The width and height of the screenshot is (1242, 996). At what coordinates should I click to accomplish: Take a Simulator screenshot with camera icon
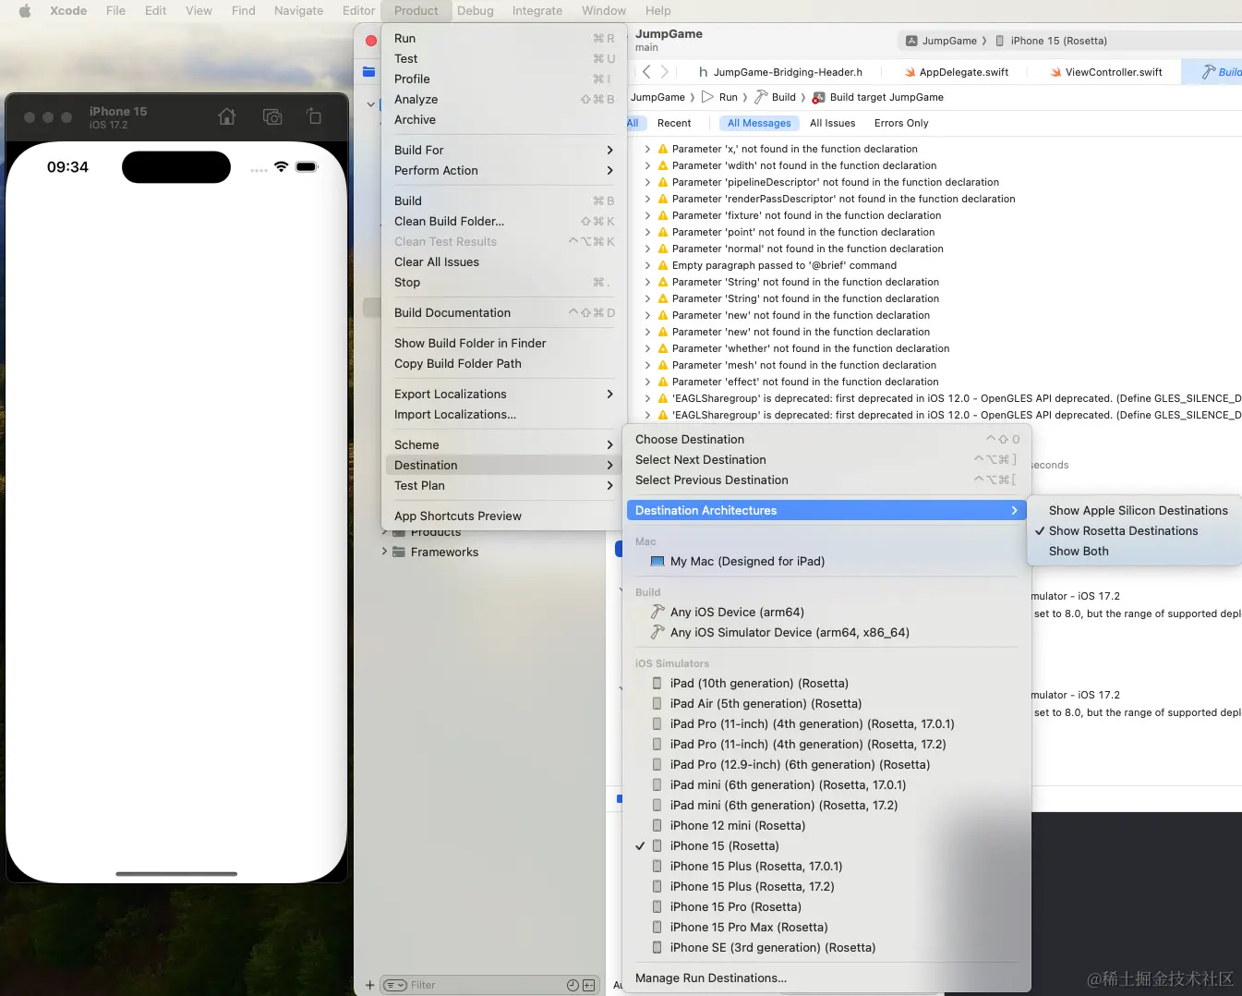pyautogui.click(x=272, y=116)
